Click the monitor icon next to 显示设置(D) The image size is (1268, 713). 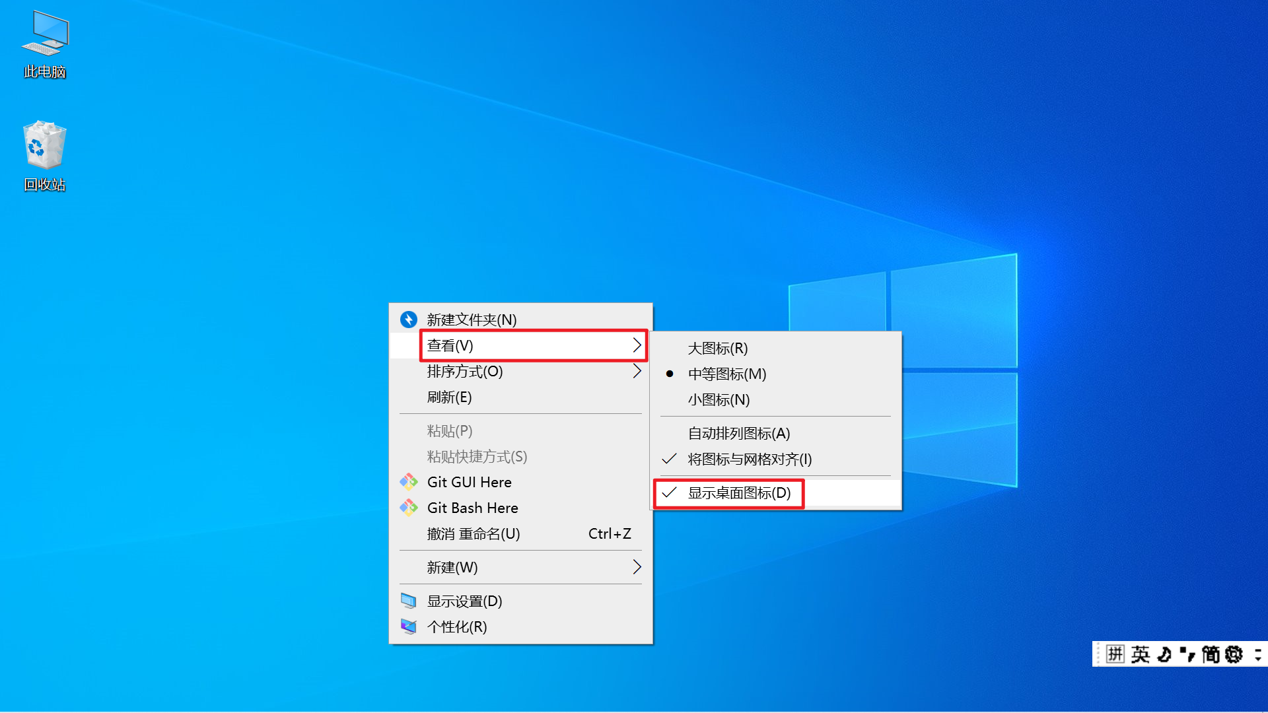[x=409, y=601]
